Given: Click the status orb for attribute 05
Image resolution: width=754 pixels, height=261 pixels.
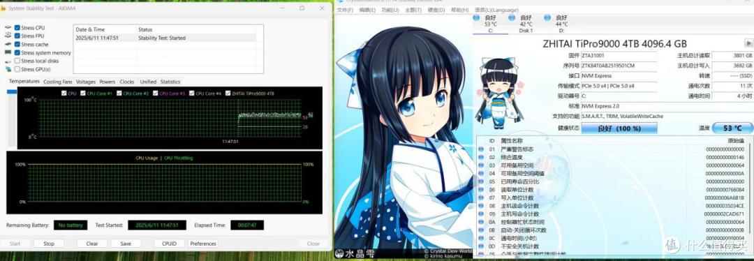Looking at the screenshot, I should [x=481, y=181].
